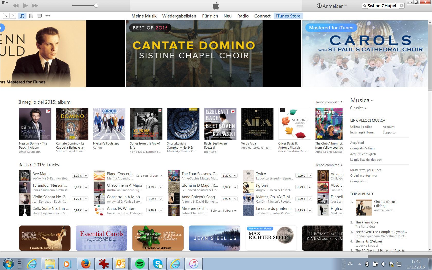This screenshot has height=270, width=432.
Task: Open the Carols St Paul's Cathedral banner
Action: point(365,54)
